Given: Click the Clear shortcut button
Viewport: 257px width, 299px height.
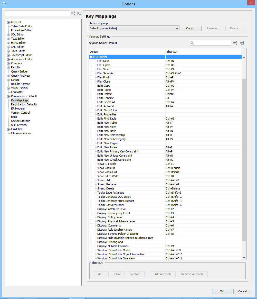Looking at the screenshot, I should tap(117, 274).
